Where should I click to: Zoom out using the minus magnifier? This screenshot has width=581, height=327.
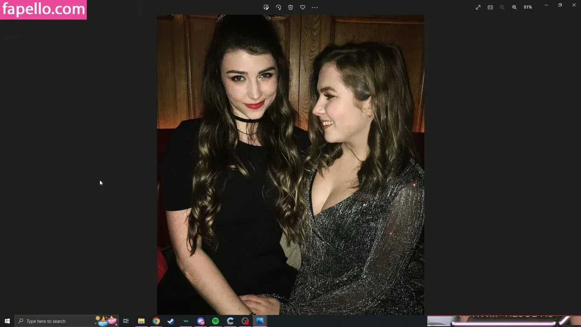coord(502,7)
